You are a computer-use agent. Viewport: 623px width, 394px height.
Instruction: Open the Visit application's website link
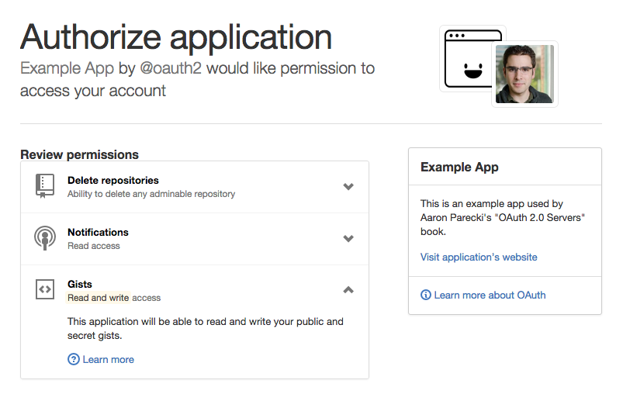pos(479,257)
